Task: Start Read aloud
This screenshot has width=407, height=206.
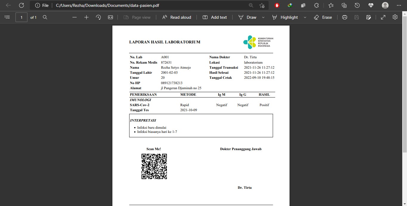Action: pos(177,17)
